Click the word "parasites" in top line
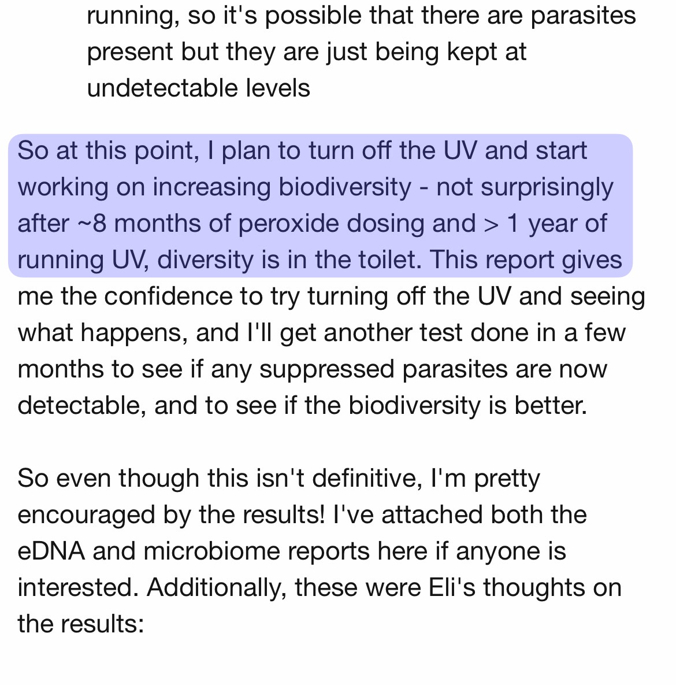This screenshot has height=685, width=676. point(583,16)
